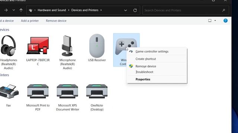Choose Game controller settings from context menu

click(157, 51)
